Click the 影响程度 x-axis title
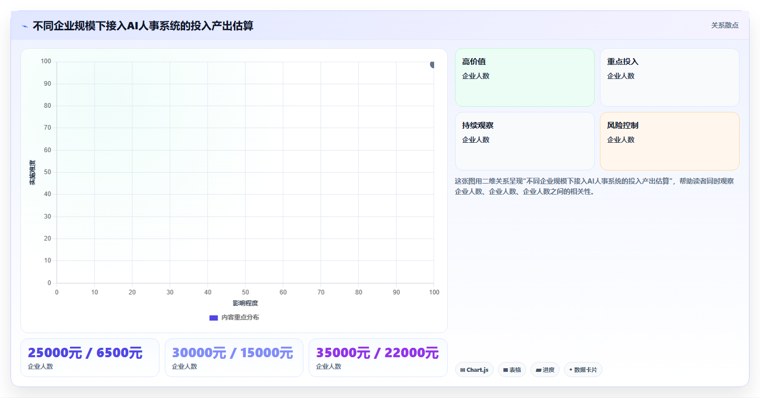This screenshot has height=398, width=760. (245, 303)
